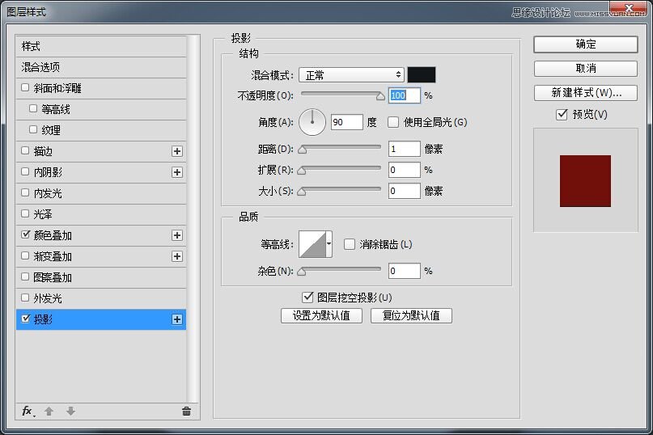Click the 设置为默认值 button

[321, 315]
